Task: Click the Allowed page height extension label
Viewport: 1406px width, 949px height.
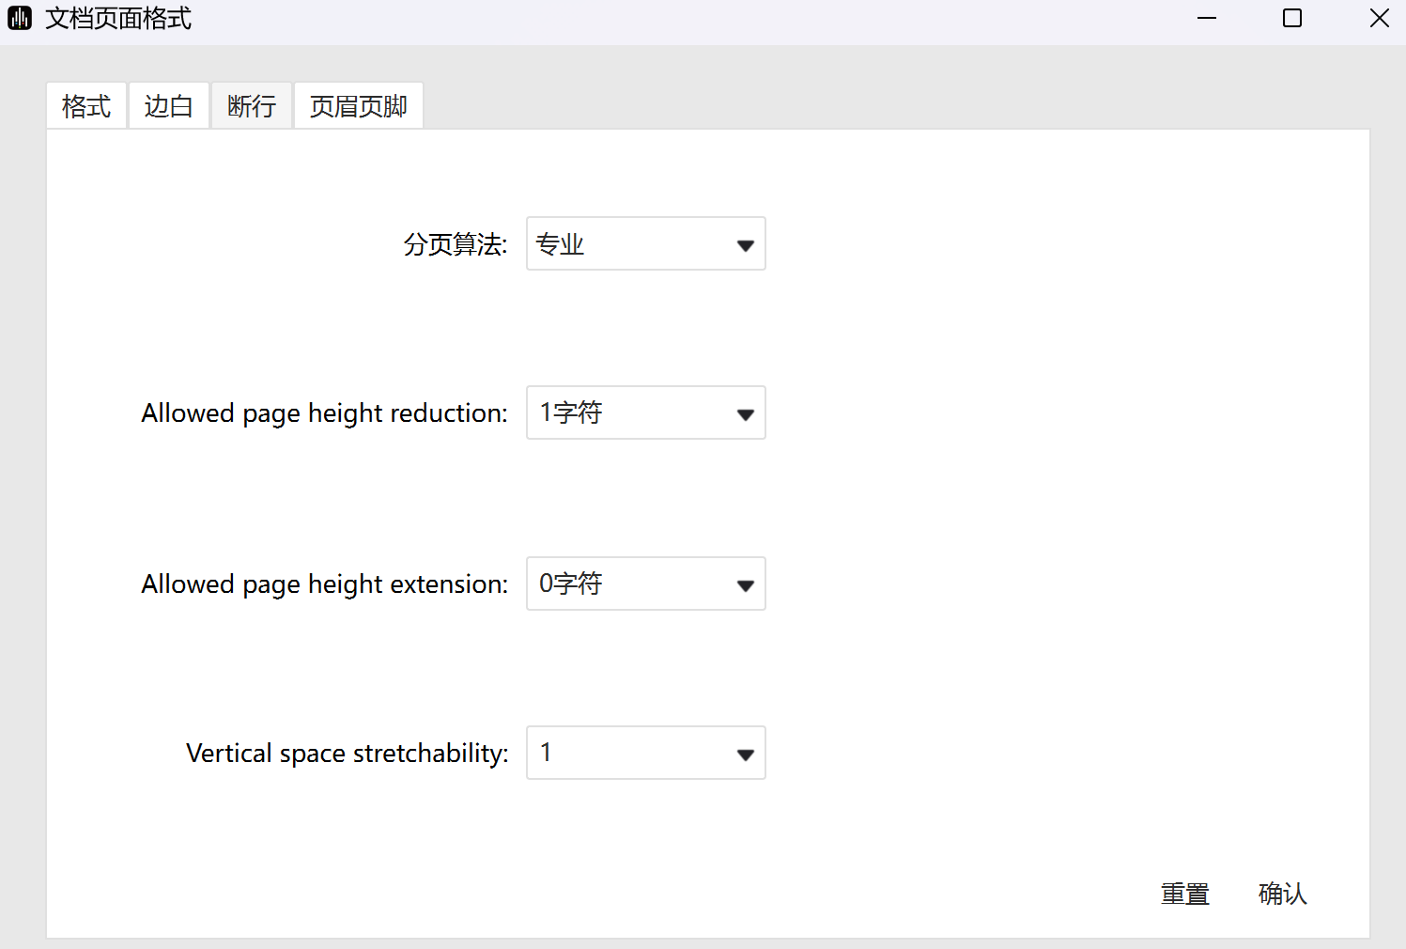Action: point(324,584)
